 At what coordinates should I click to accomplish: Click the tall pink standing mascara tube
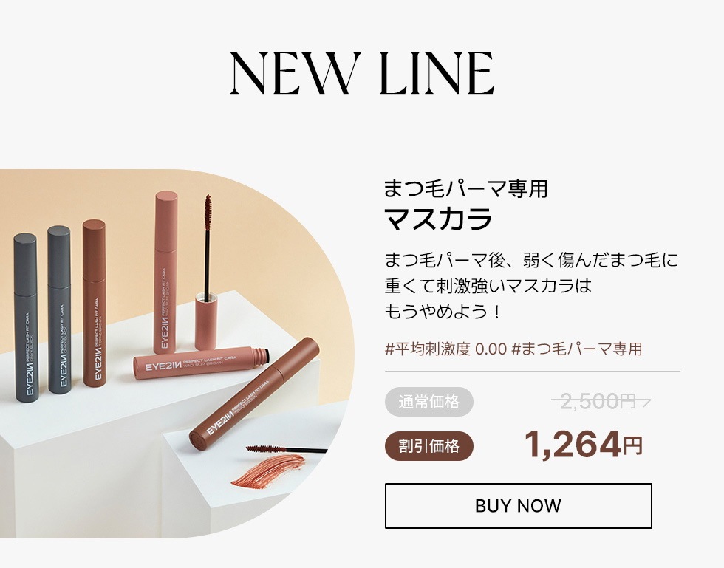click(x=165, y=273)
